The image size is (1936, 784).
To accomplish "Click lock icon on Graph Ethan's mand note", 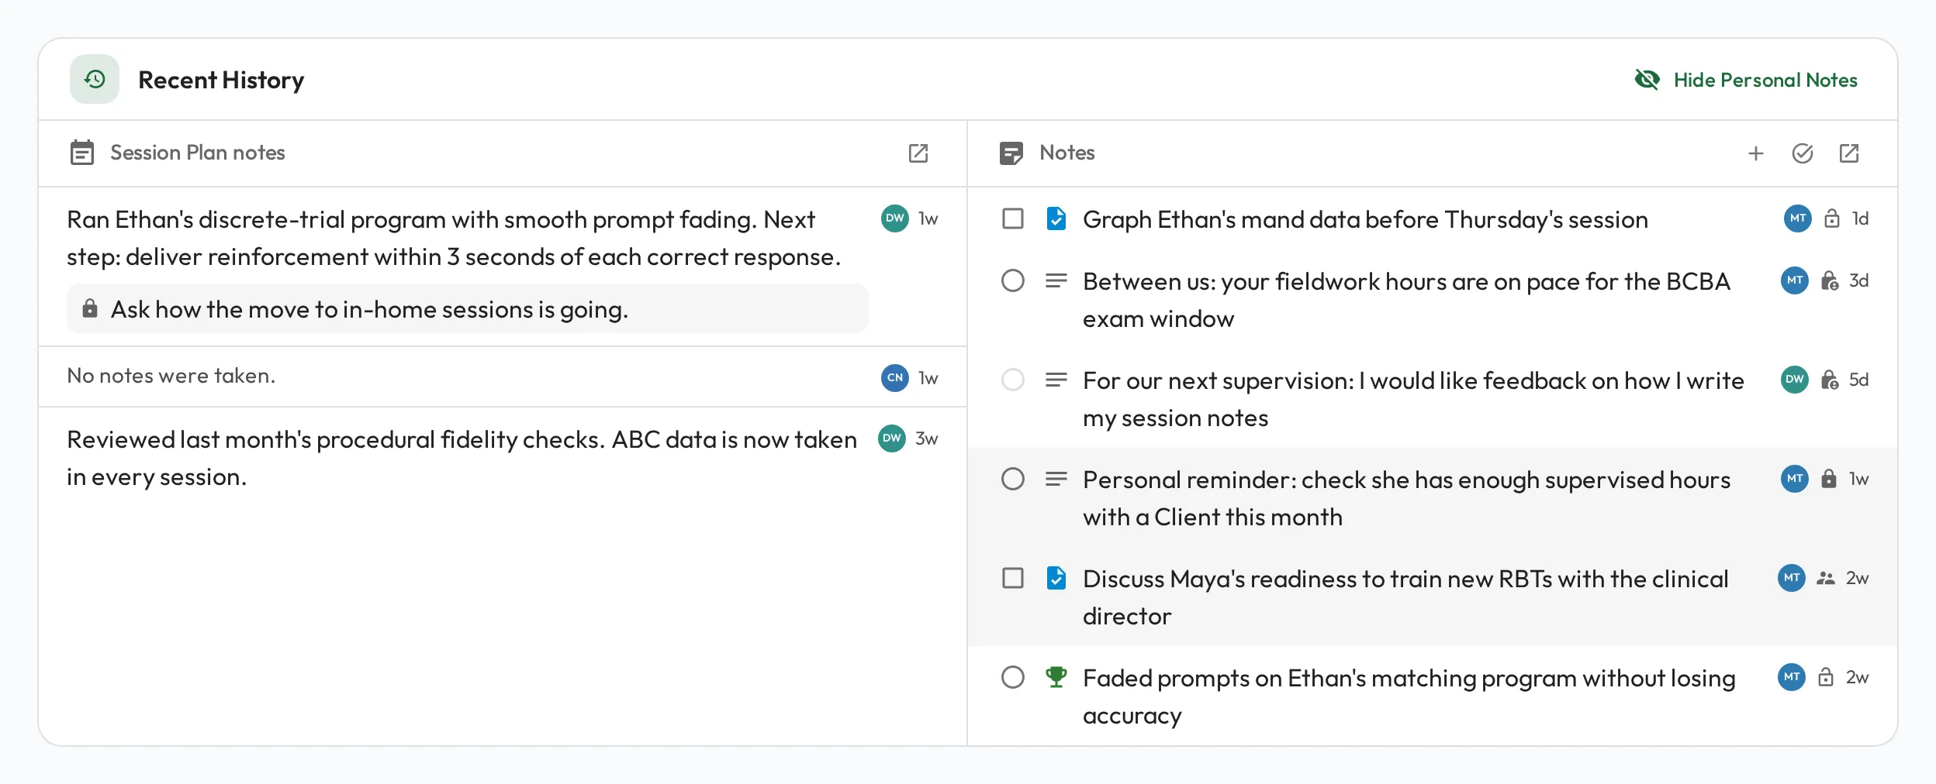I will (1832, 218).
